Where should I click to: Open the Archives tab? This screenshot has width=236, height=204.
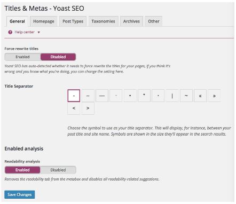[131, 21]
